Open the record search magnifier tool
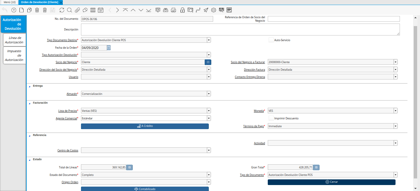The width and height of the screenshot is (420, 191). (69, 10)
